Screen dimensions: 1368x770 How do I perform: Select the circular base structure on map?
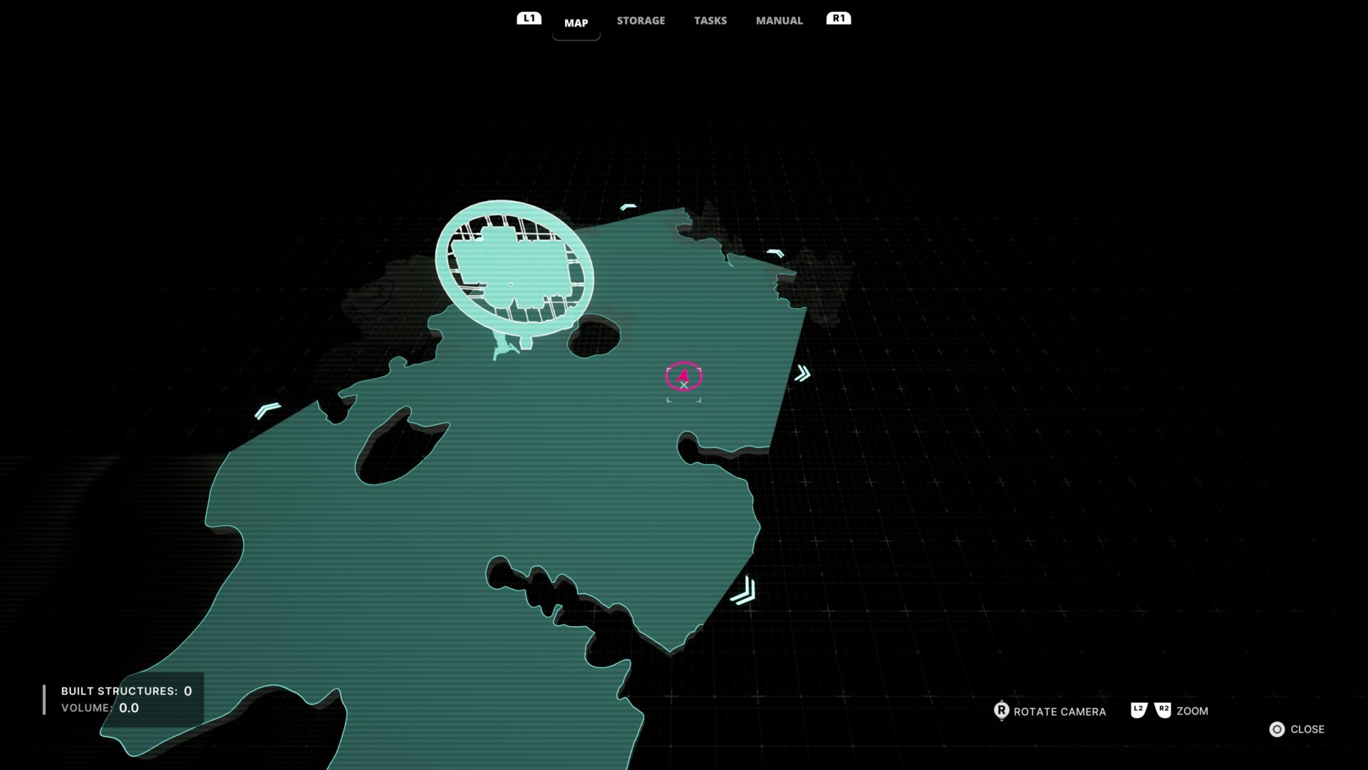514,267
